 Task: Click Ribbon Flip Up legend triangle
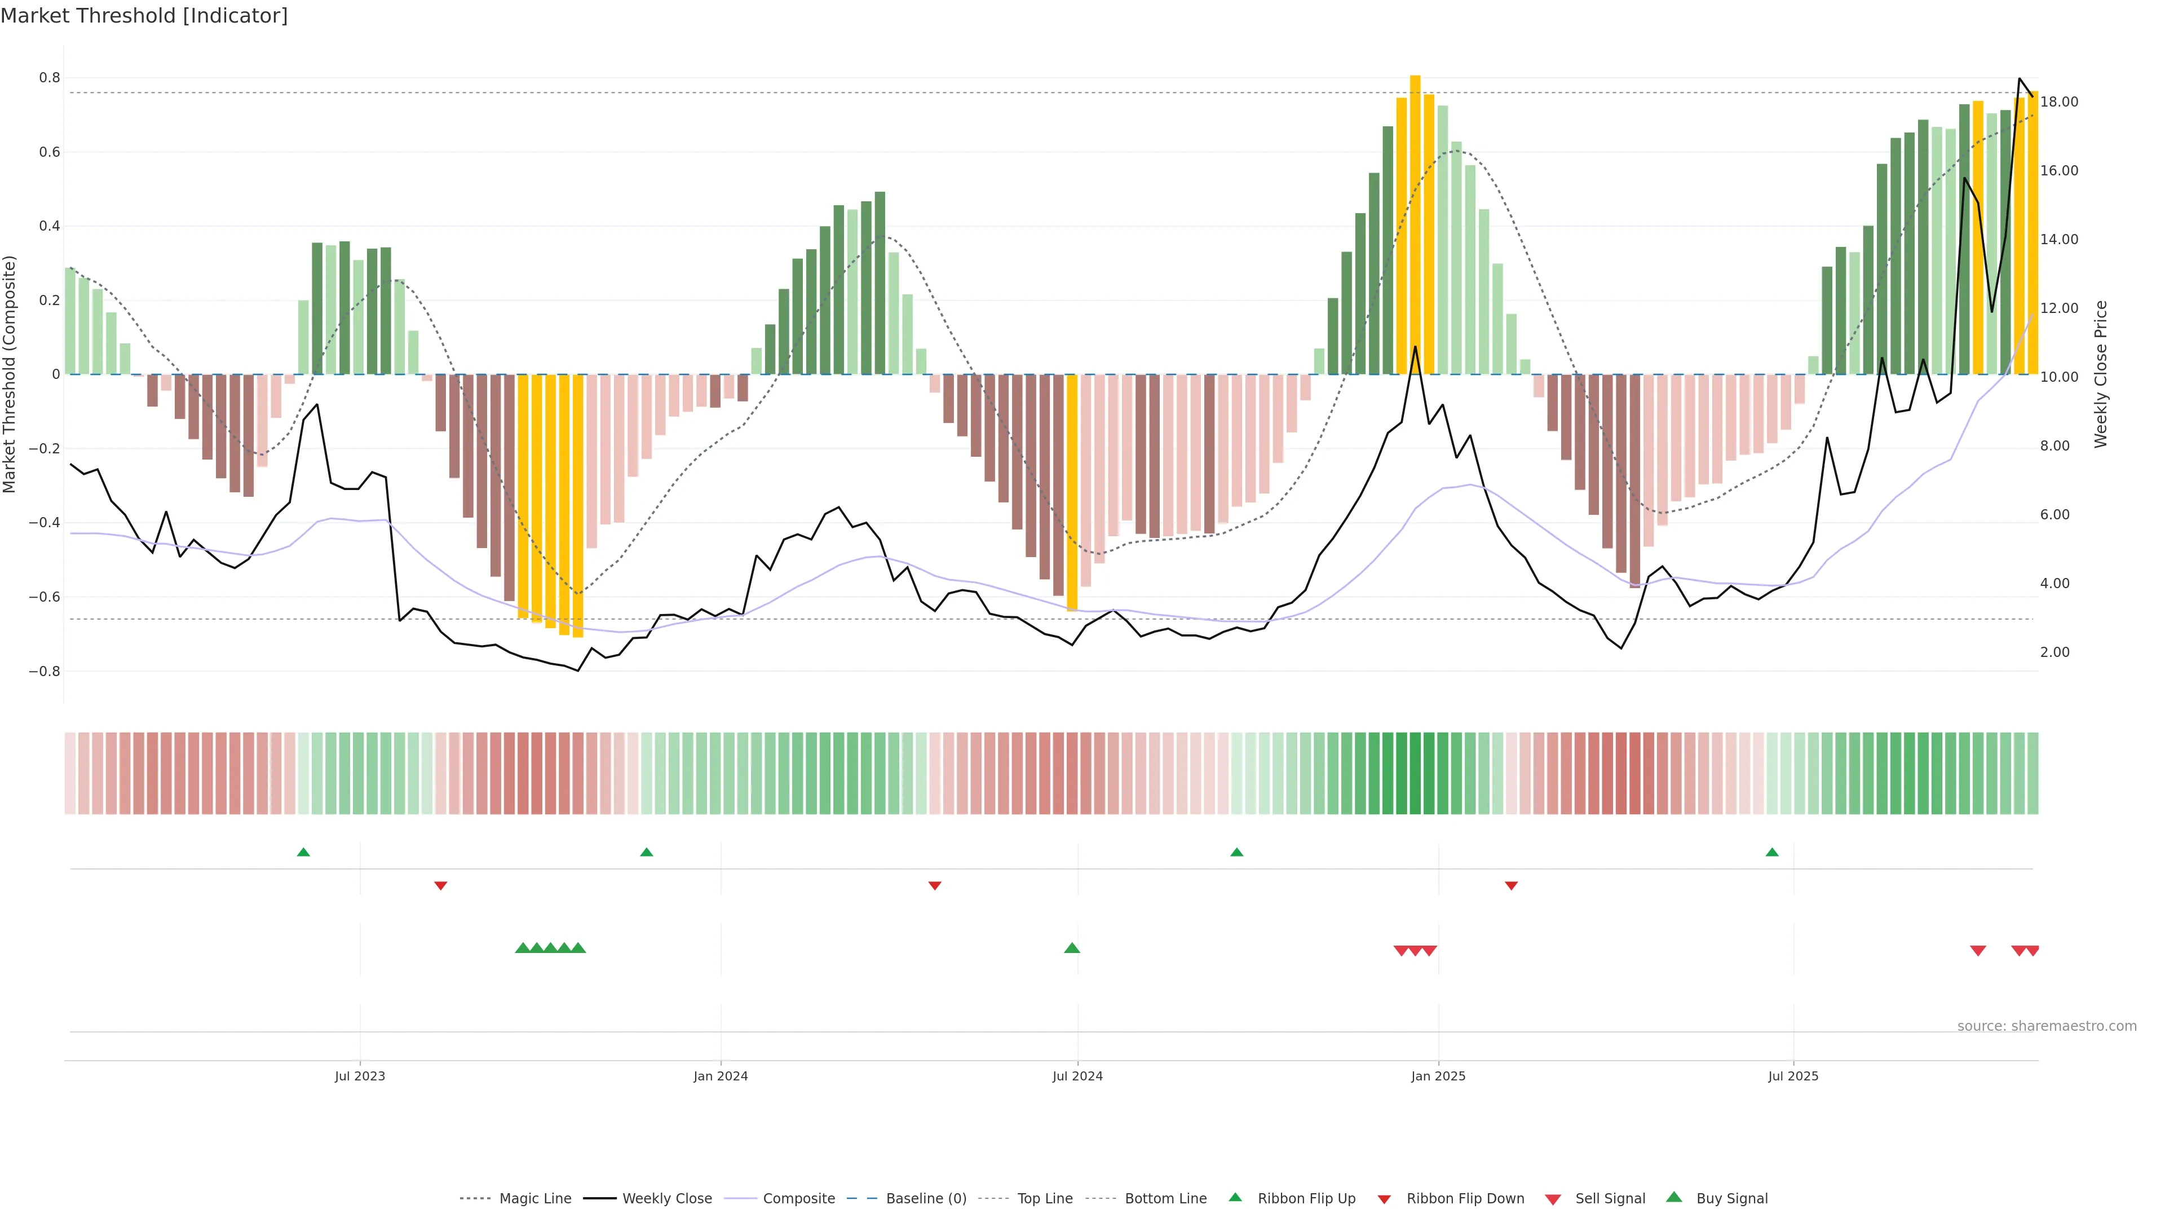[x=1235, y=1197]
